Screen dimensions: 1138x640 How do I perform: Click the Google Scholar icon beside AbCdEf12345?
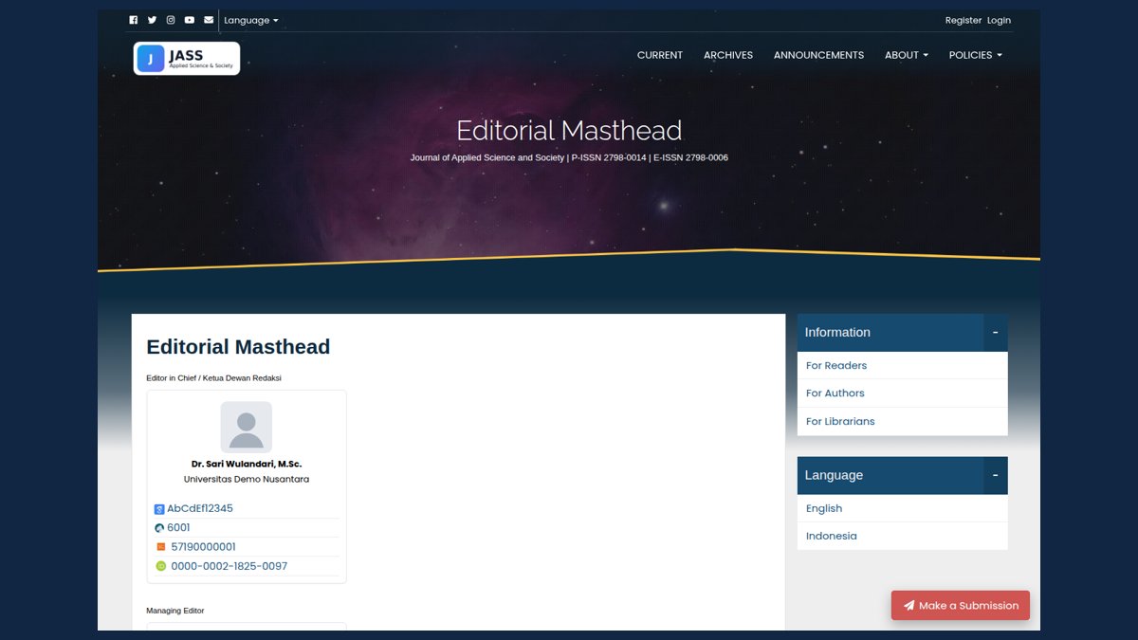coord(159,509)
